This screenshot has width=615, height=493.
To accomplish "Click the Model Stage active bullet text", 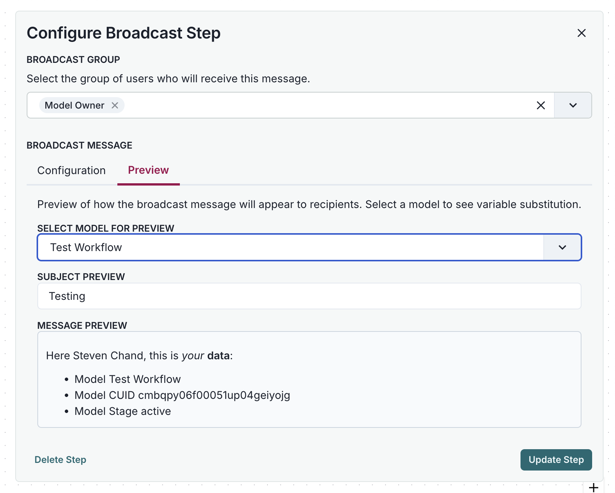I will (123, 411).
